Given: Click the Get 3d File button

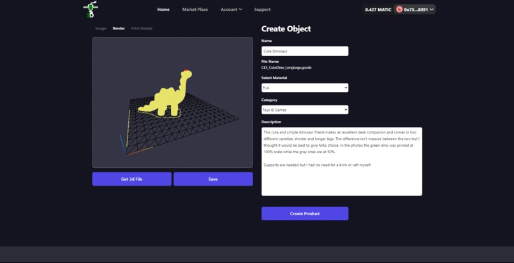Looking at the screenshot, I should point(132,179).
